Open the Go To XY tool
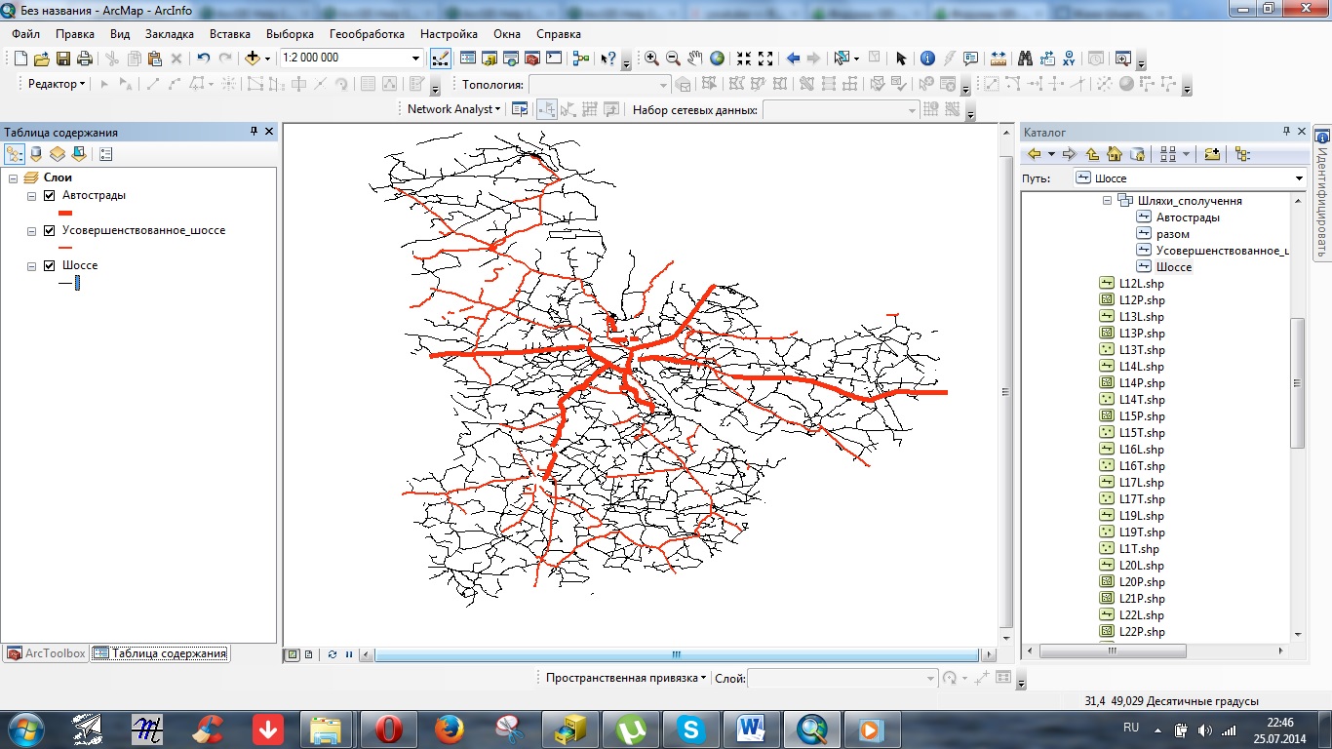The width and height of the screenshot is (1332, 749). click(1069, 59)
